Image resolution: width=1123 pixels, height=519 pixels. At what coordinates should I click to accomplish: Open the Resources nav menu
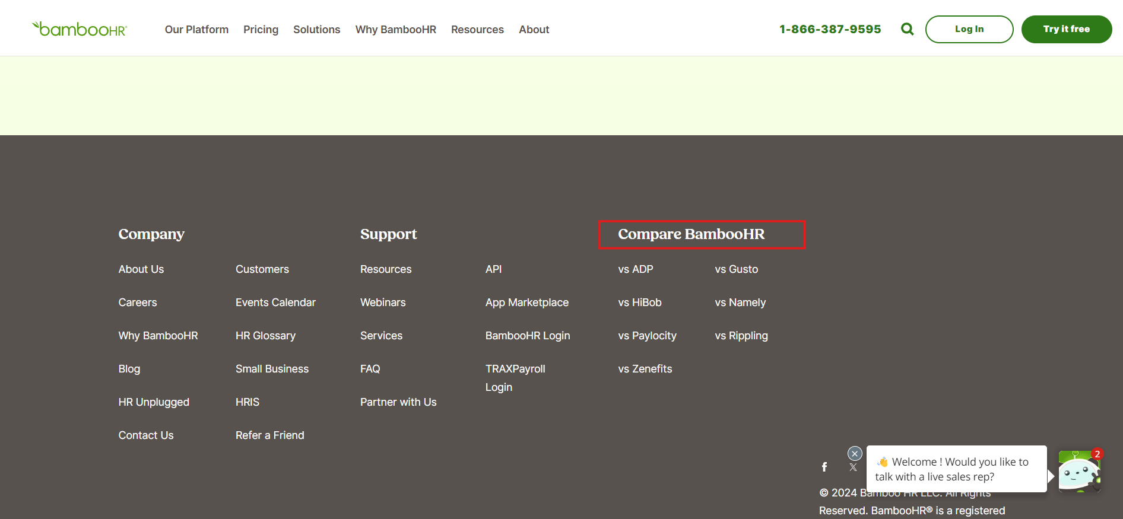[477, 30]
